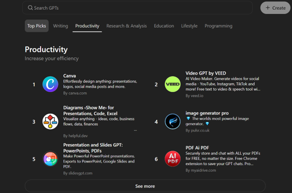Open the Canva title link
Image resolution: width=292 pixels, height=193 pixels.
coord(69,76)
